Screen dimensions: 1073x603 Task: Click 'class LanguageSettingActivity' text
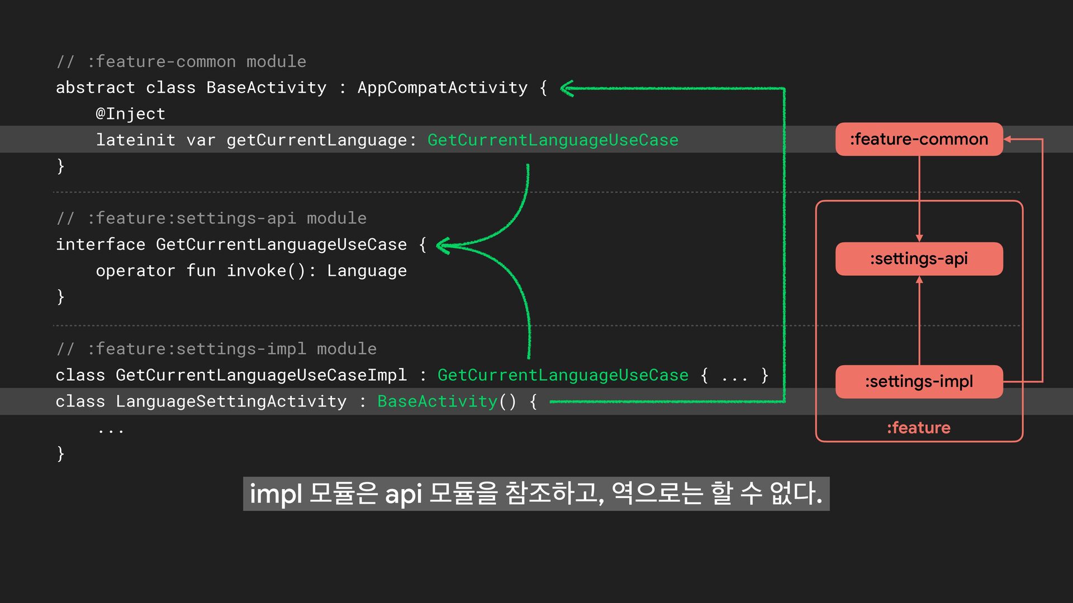201,401
